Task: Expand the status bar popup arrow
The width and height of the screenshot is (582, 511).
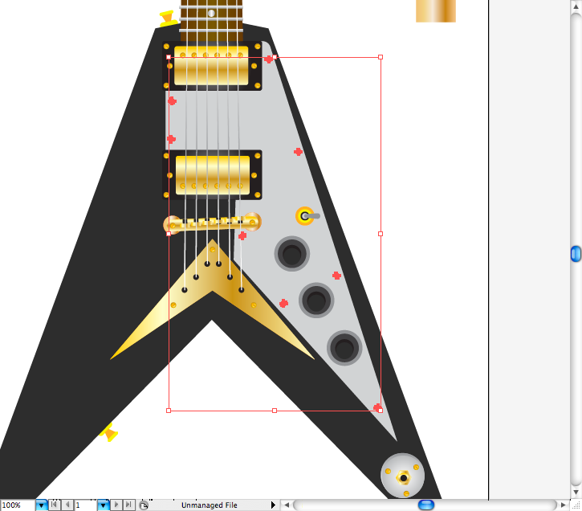Action: 274,505
